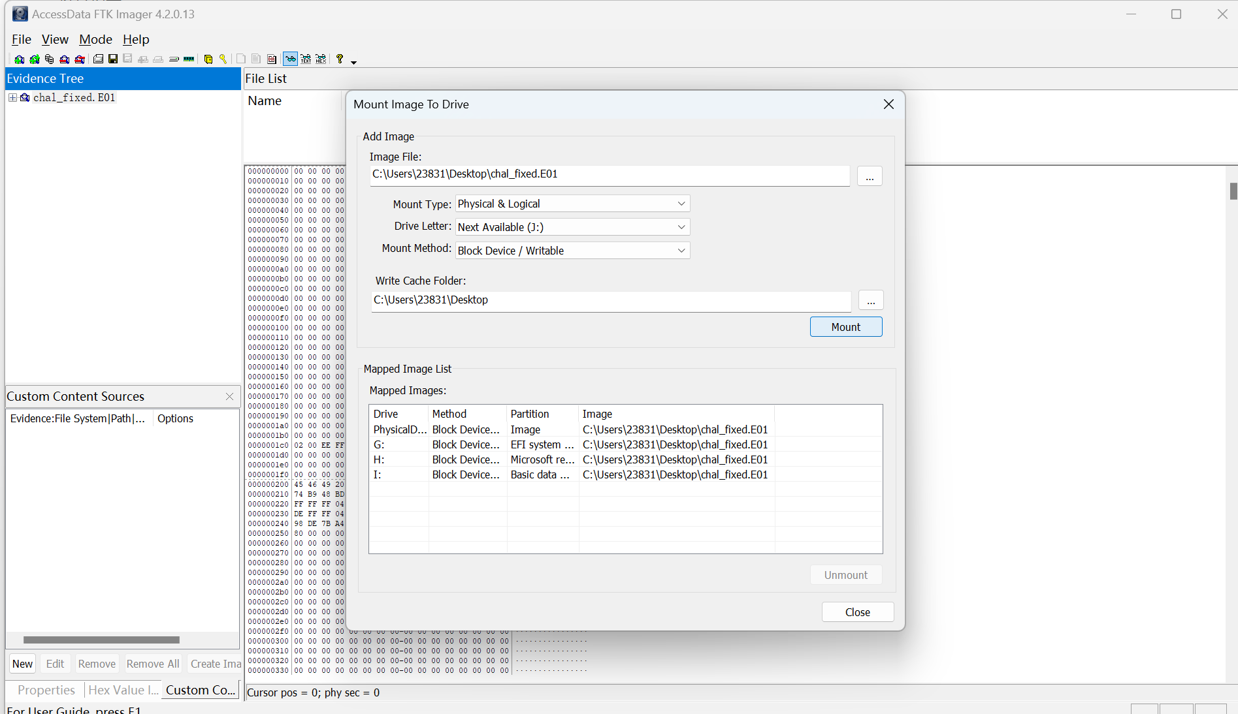1238x714 pixels.
Task: Browse for the Image File
Action: tap(870, 176)
